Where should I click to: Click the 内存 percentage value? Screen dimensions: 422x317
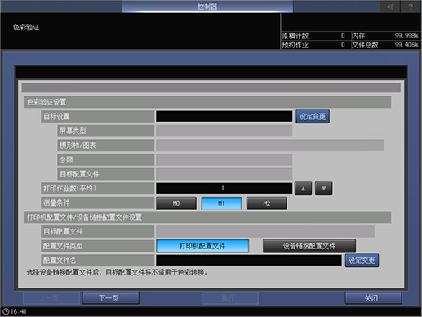point(406,36)
